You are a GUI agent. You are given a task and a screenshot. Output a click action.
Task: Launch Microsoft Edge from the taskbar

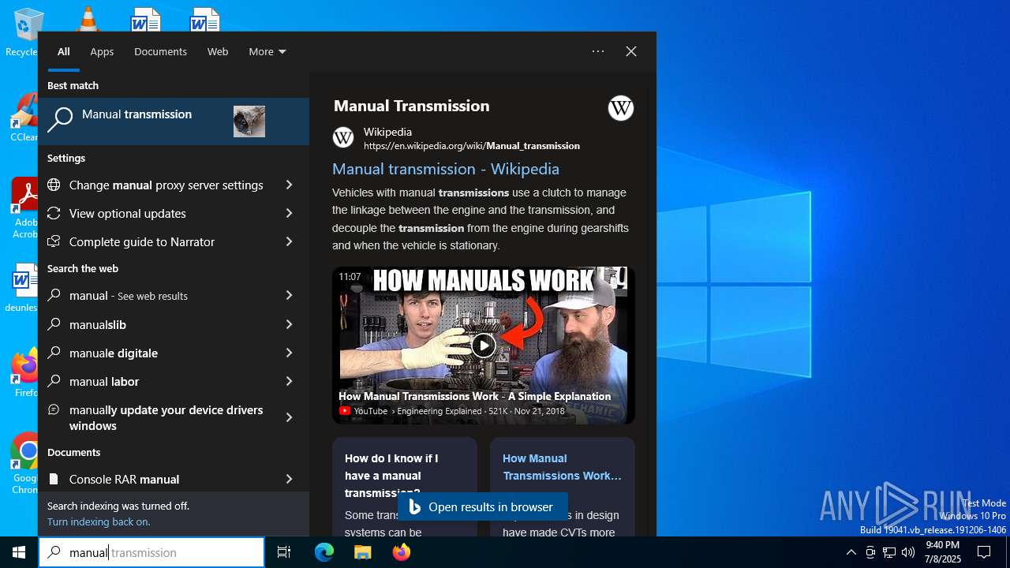pyautogui.click(x=324, y=552)
